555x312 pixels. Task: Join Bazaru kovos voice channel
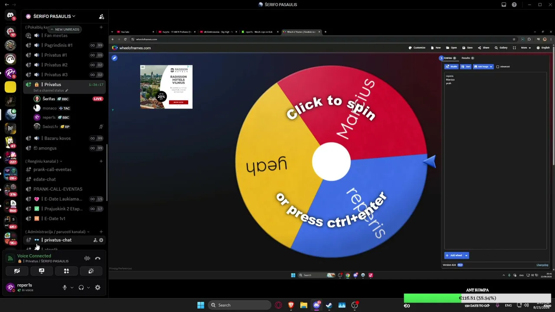pyautogui.click(x=64, y=138)
